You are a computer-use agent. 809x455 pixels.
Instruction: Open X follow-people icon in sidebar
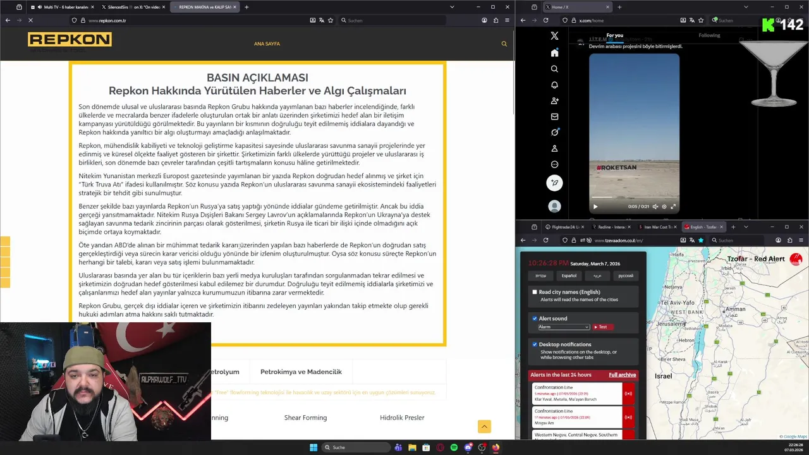(x=554, y=100)
